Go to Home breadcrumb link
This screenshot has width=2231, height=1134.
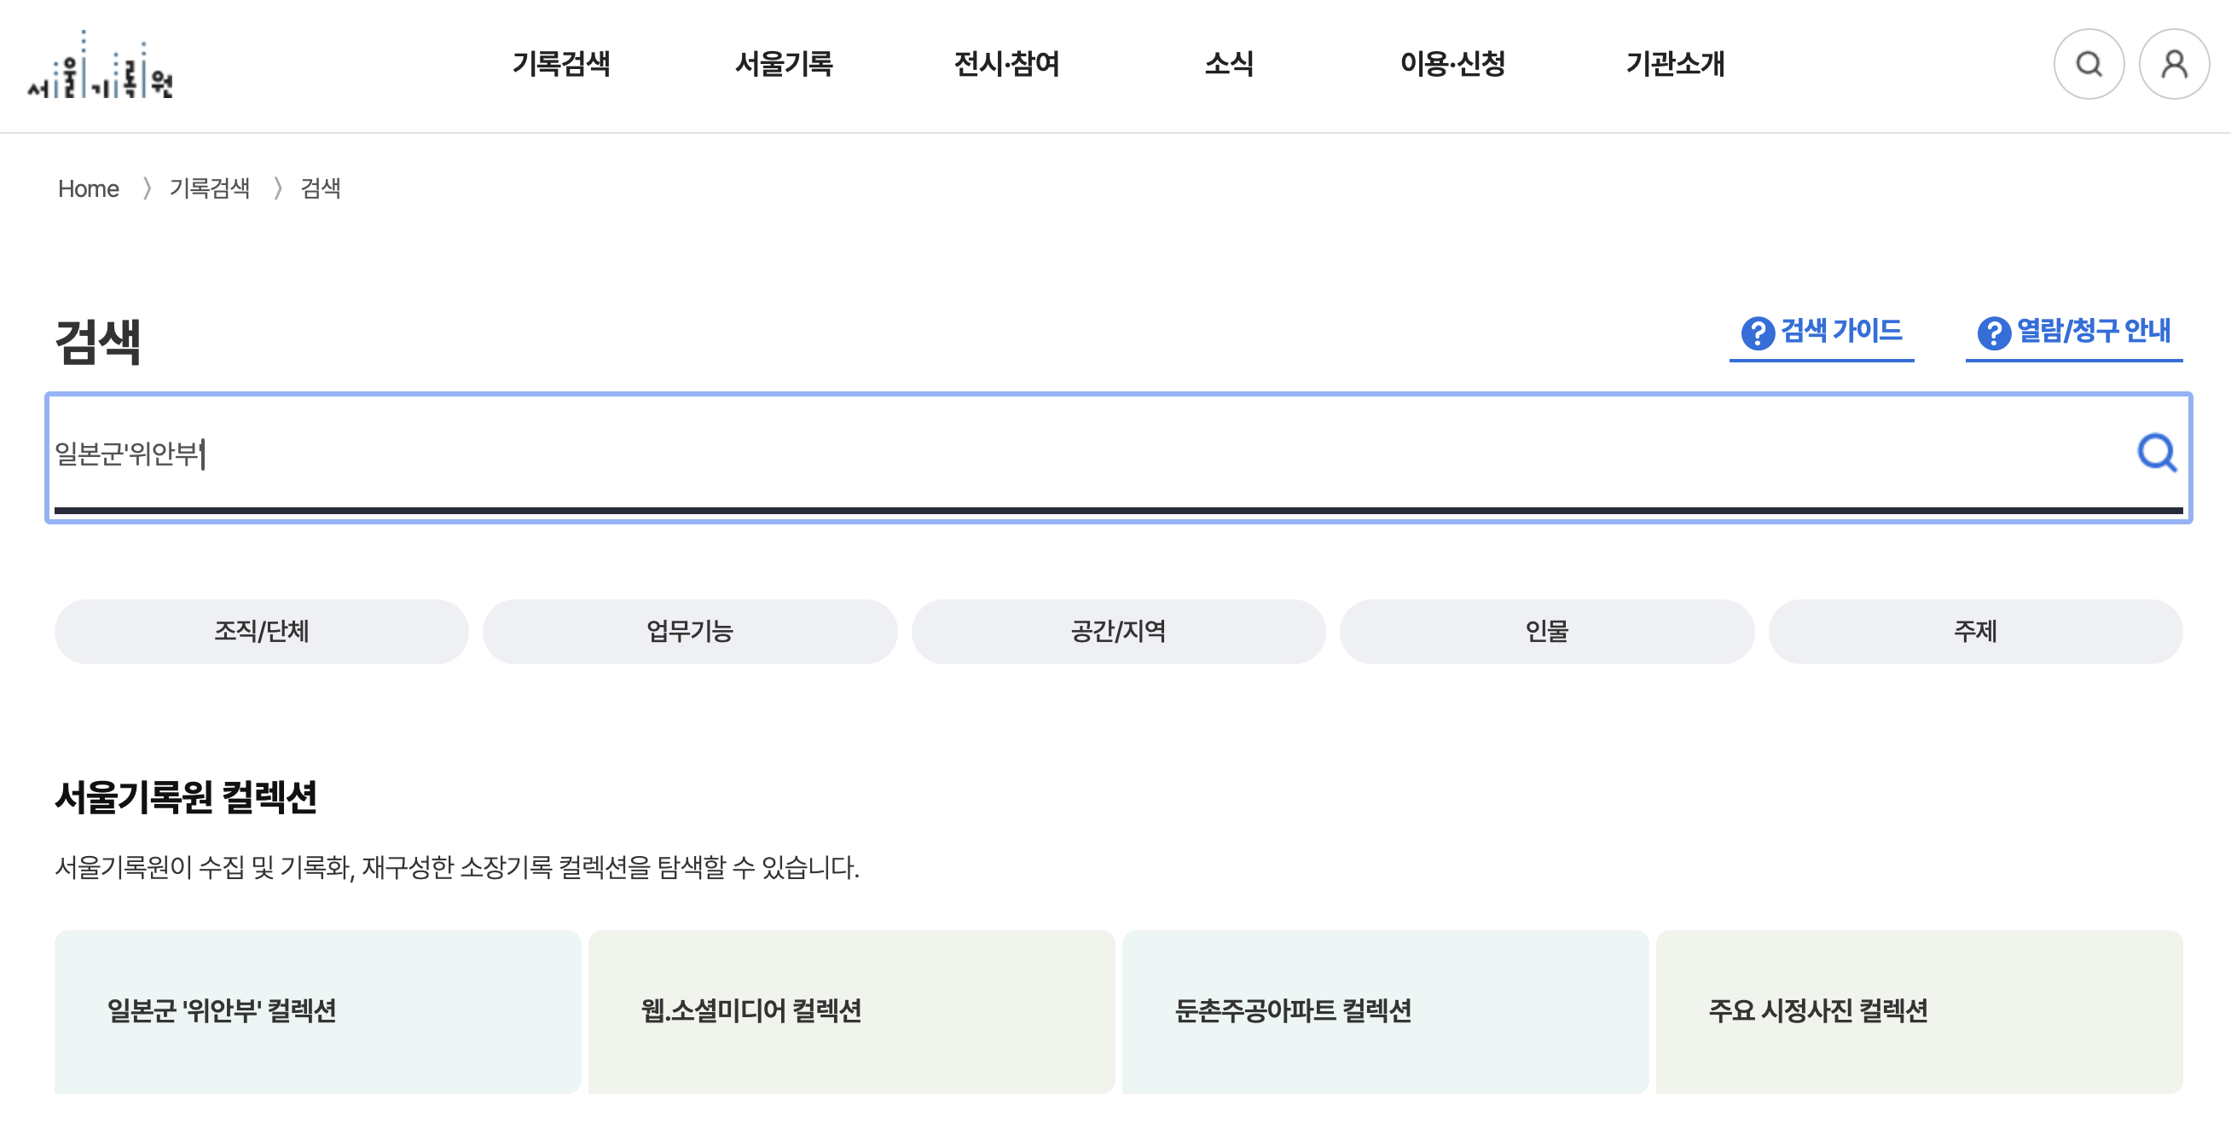pos(89,188)
